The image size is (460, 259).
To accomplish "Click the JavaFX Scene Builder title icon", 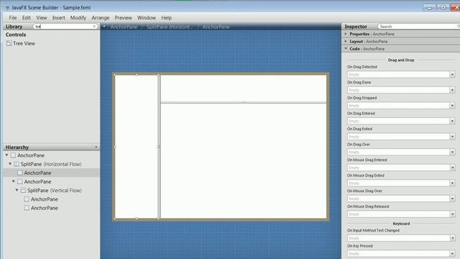I will coord(7,8).
